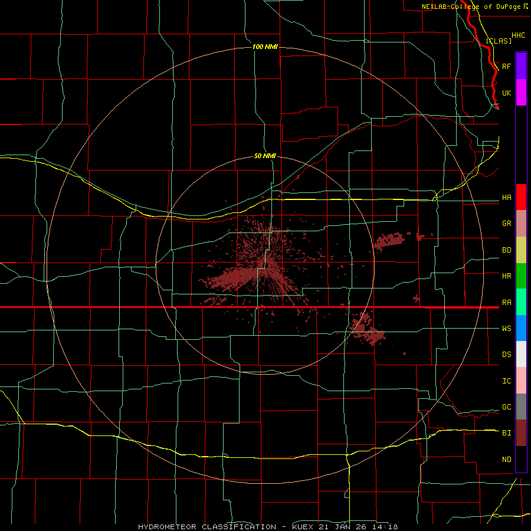Click the green HR legend swatch
The height and width of the screenshot is (531, 531).
521,276
